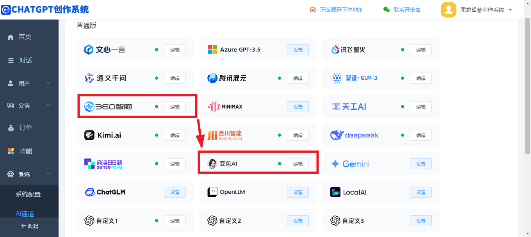Click the 自定义1 OpenAI logo icon
This screenshot has width=531, height=237.
click(x=89, y=221)
